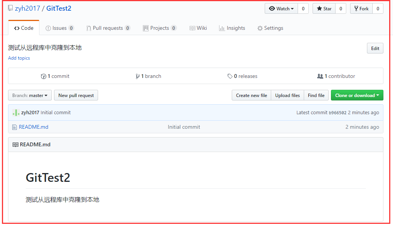Switch to the Code tab

pyautogui.click(x=24, y=28)
